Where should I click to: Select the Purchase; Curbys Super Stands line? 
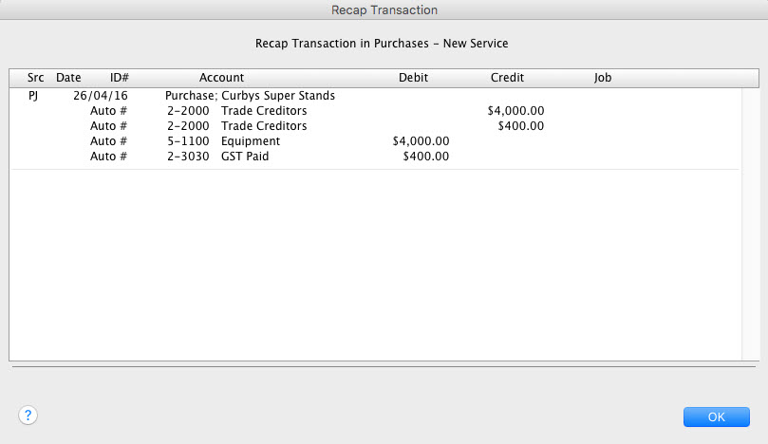(x=250, y=96)
